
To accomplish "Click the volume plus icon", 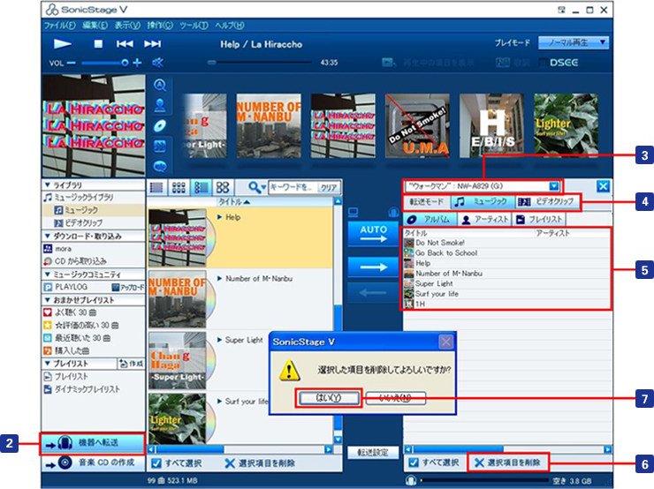I will (x=137, y=63).
